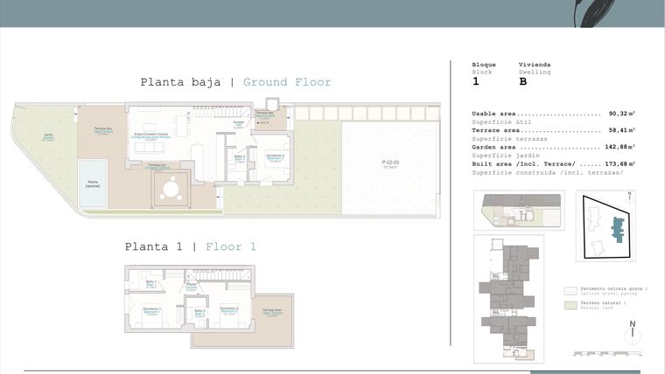The height and width of the screenshot is (374, 665).
Task: Click the small north compass on the site map
Action: click(629, 197)
